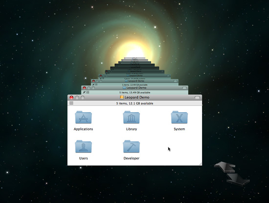Click the 'Developer' folder name label
Screen dimensions: 269x203
pos(132,158)
